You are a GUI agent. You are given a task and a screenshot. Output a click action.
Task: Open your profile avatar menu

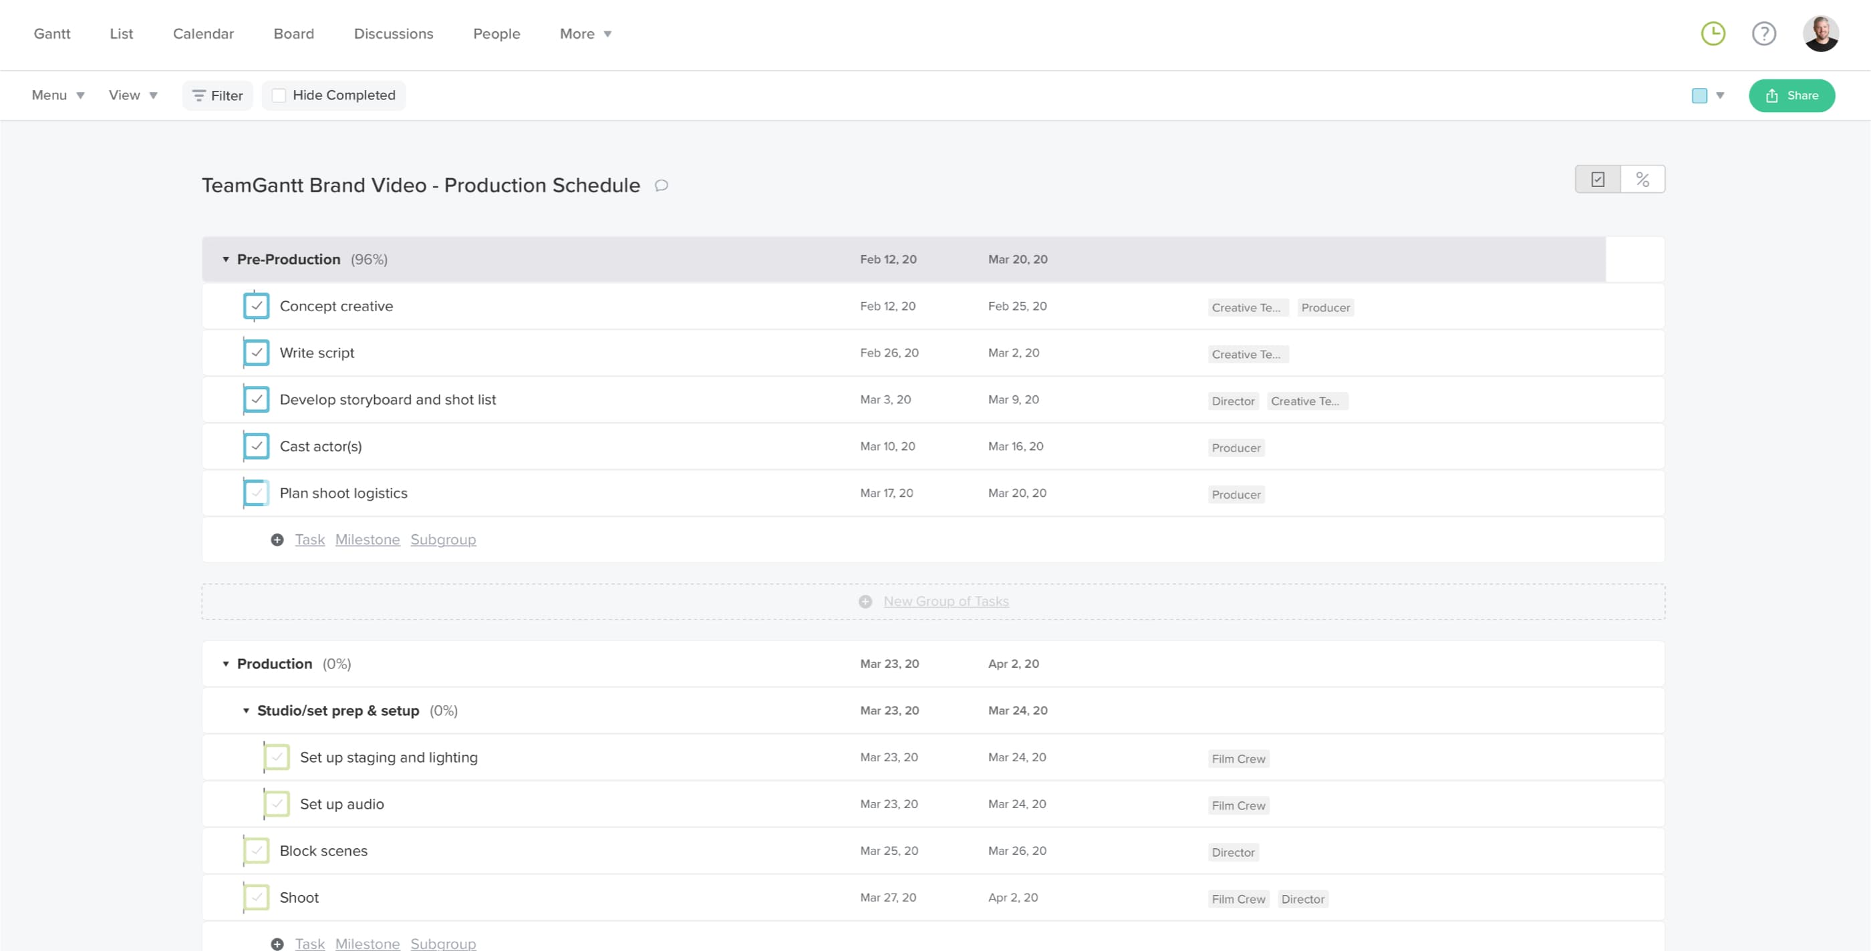pos(1820,33)
